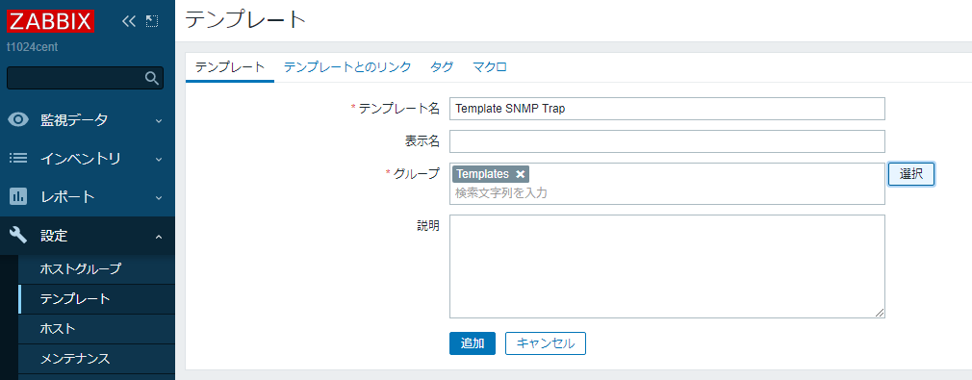Click the 選択 button for groups
972x380 pixels.
pos(911,174)
